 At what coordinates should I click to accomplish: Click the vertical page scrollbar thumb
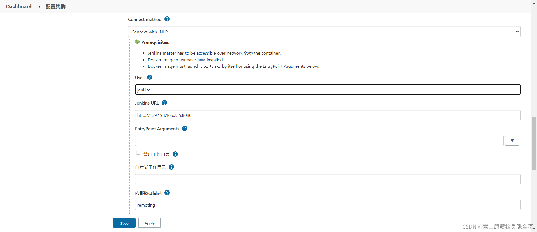click(534, 143)
